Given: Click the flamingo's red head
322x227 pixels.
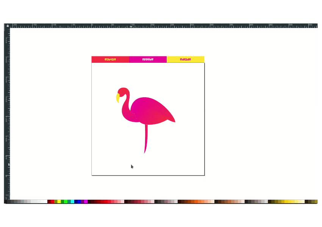Looking at the screenshot, I should click(123, 92).
